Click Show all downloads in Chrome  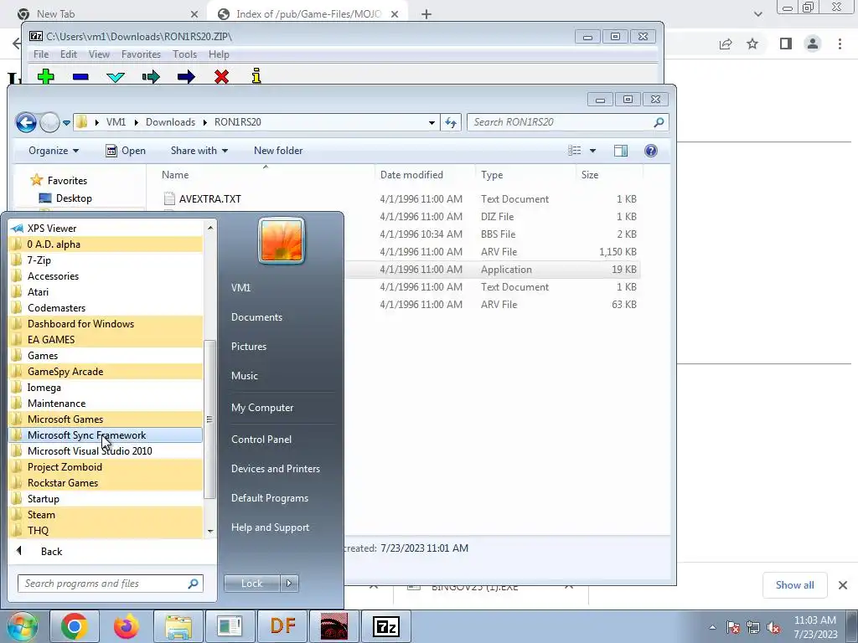(794, 585)
